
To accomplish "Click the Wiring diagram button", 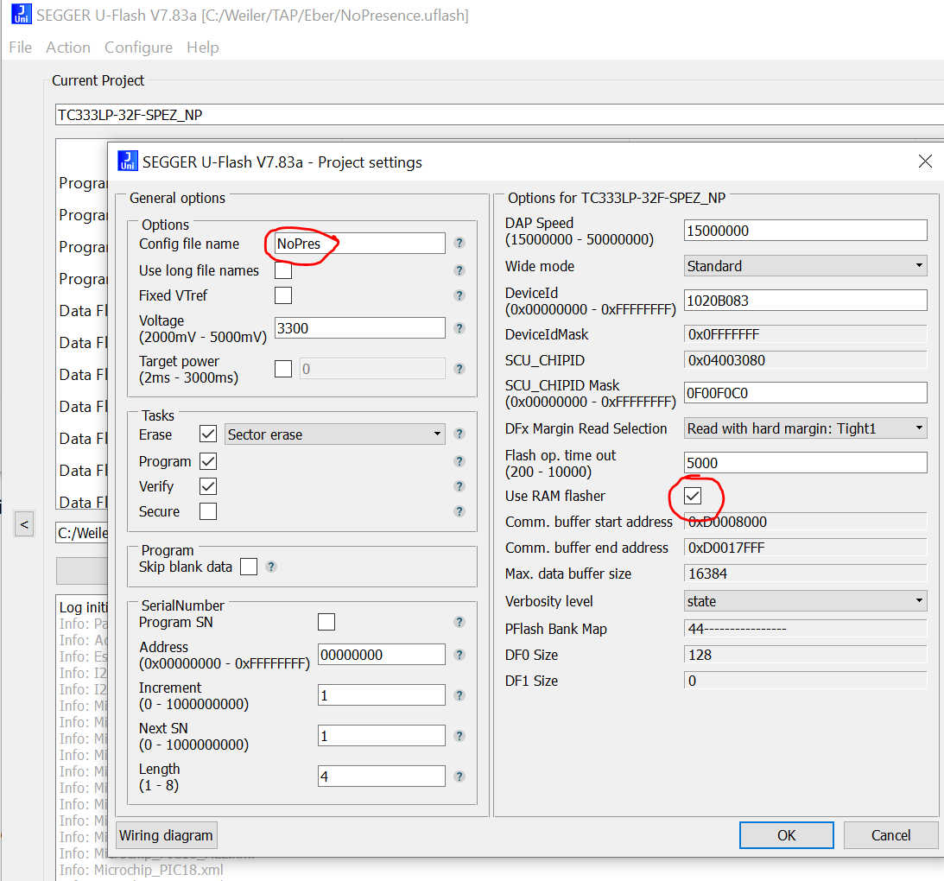I will tap(166, 835).
